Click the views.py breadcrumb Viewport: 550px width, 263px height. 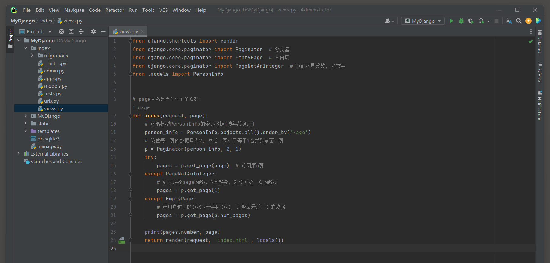point(70,21)
